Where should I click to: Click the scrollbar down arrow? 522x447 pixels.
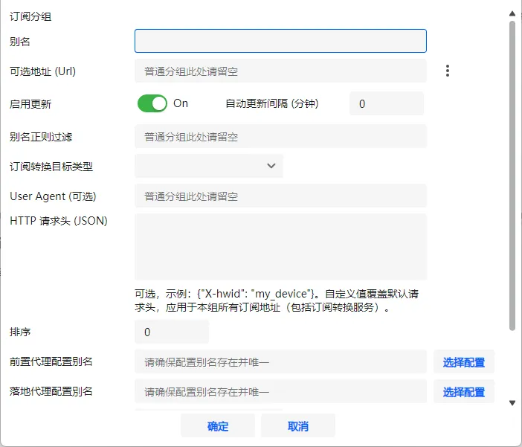(512, 403)
